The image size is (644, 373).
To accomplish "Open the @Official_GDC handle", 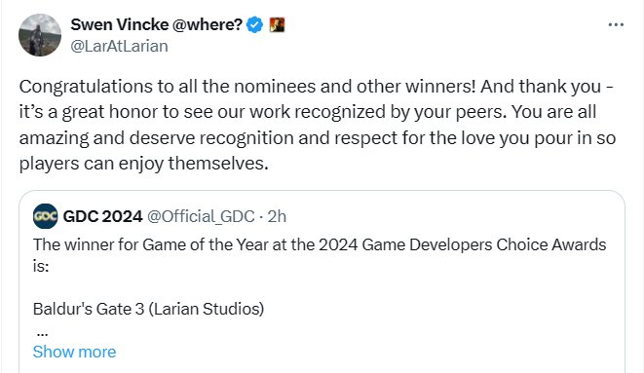I will [201, 216].
